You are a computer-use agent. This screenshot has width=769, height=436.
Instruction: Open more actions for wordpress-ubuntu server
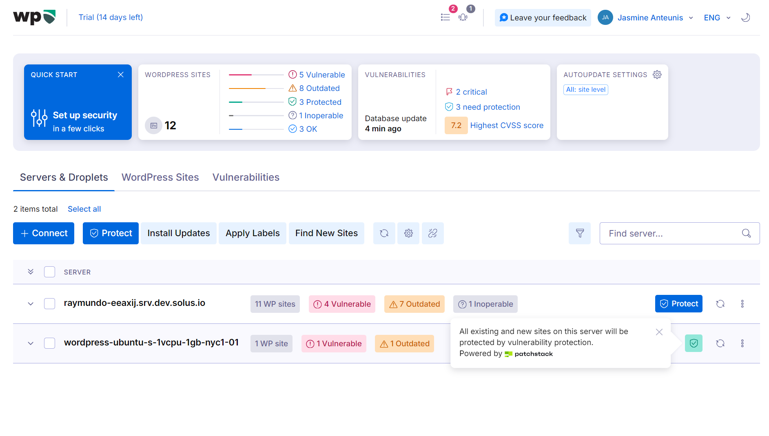point(742,343)
